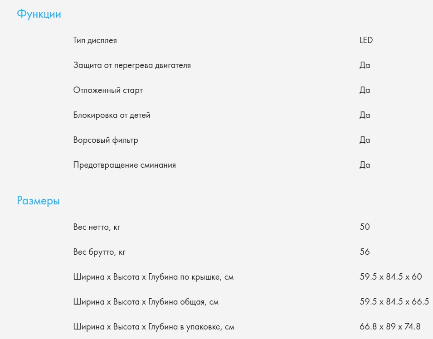The width and height of the screenshot is (433, 339).
Task: Select the 59.5 x 84.5 x 66.5 value
Action: (394, 301)
